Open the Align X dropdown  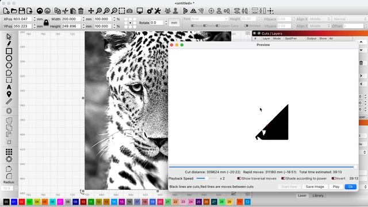tap(320, 19)
